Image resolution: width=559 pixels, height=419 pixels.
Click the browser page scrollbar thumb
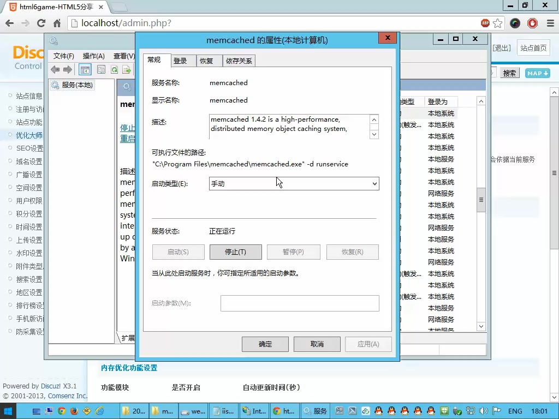[x=554, y=173]
